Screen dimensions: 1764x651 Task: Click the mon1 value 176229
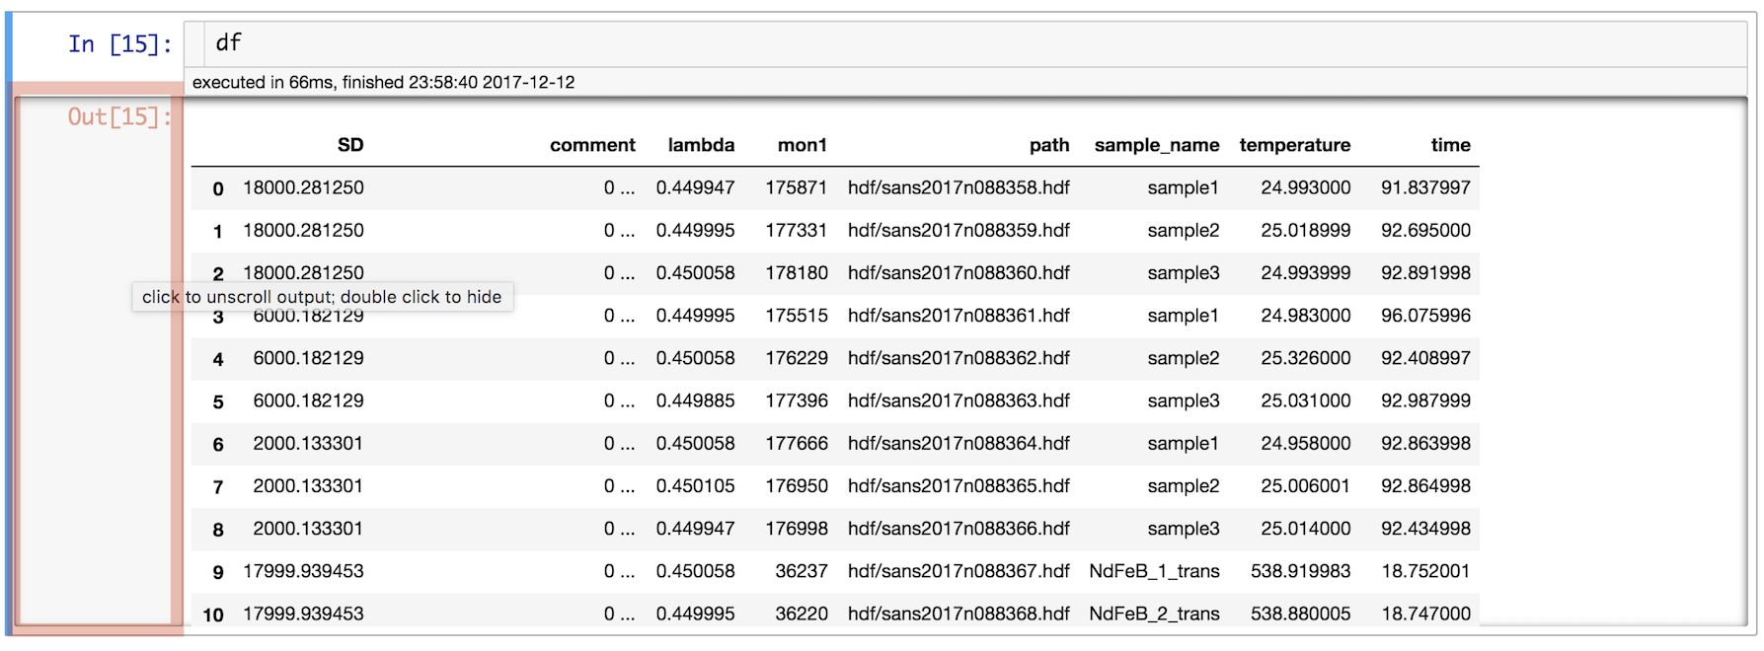pyautogui.click(x=796, y=358)
